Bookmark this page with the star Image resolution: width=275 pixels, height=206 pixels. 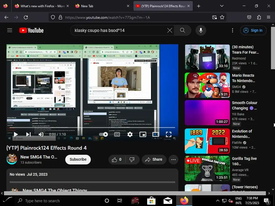[222, 17]
